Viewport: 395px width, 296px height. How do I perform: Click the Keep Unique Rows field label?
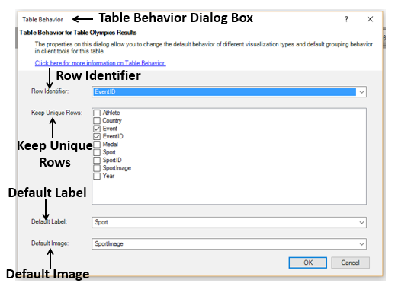pos(56,113)
